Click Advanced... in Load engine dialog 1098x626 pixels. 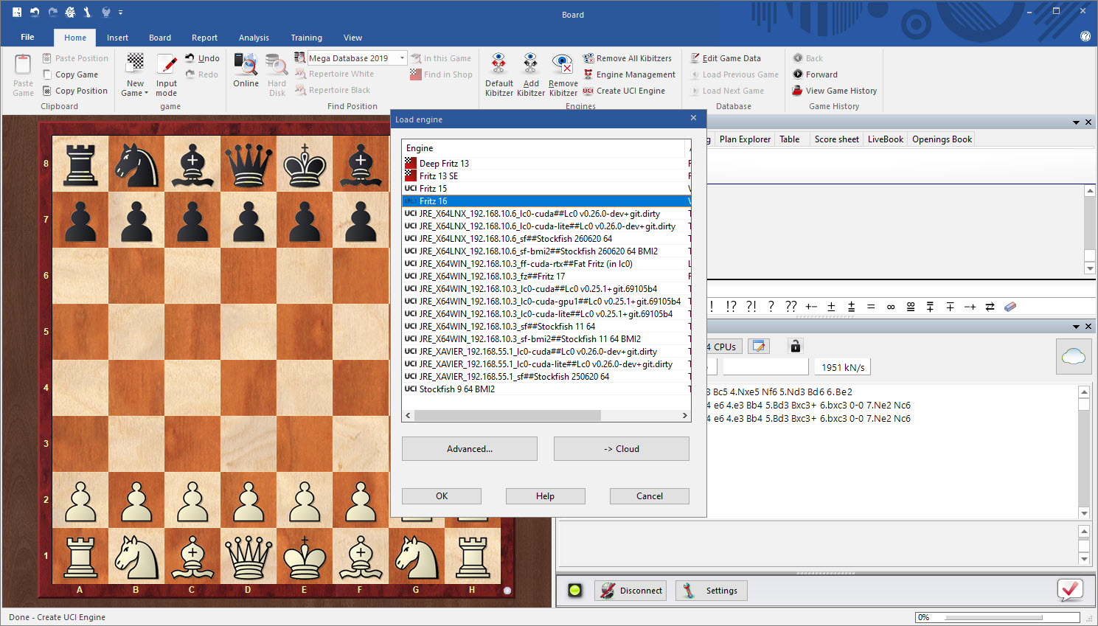[470, 448]
